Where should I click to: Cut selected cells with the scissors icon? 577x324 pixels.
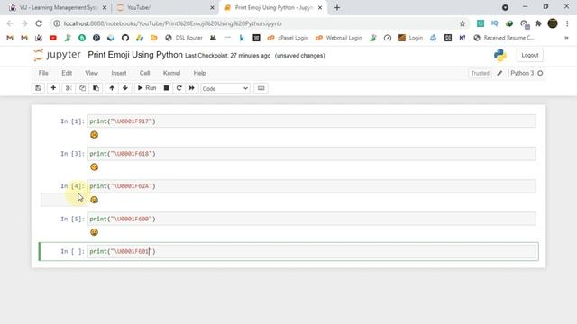click(69, 88)
